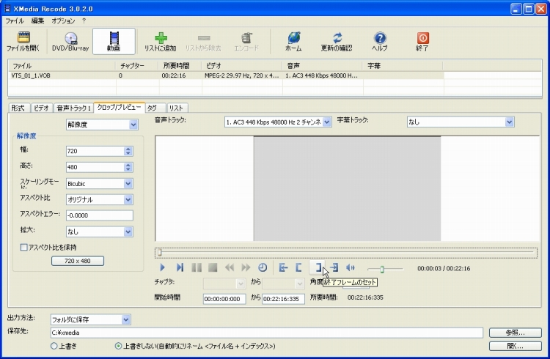This screenshot has height=359, width=550.
Task: Start preview with the Play button
Action: click(x=162, y=268)
